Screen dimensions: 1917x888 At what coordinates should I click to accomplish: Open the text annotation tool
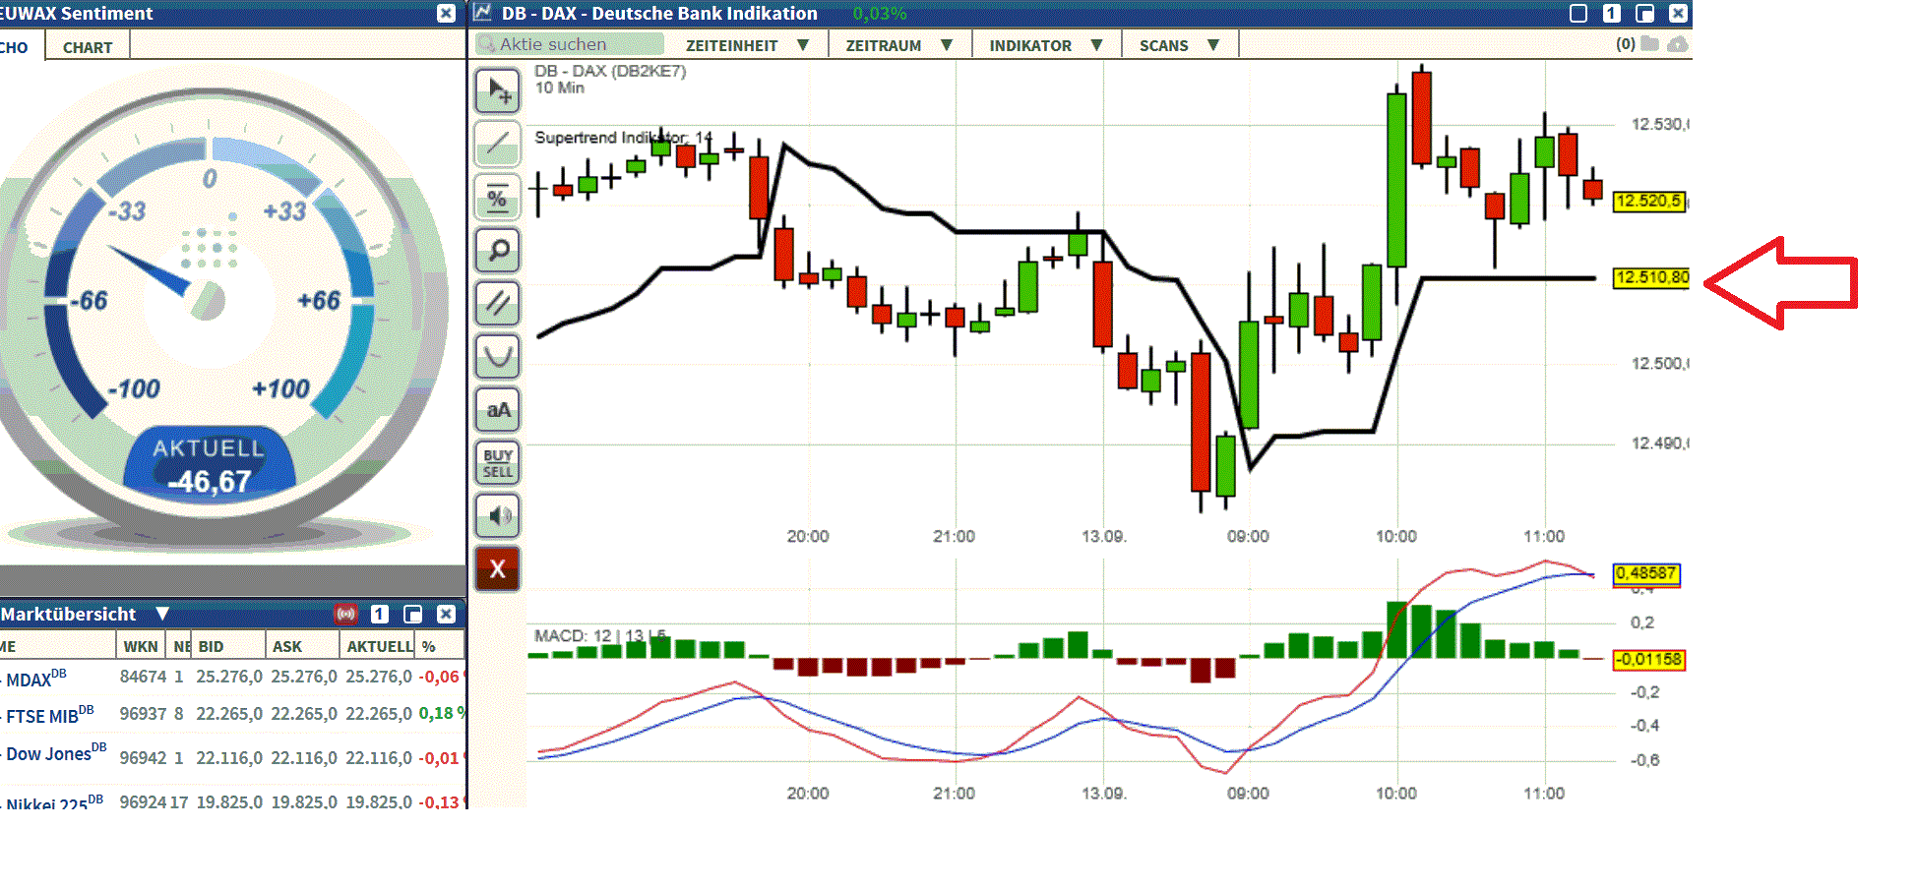click(x=497, y=410)
